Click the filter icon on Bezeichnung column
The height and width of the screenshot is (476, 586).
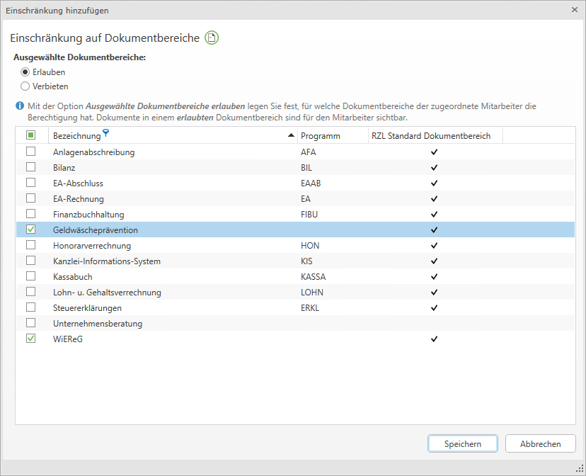(x=106, y=132)
